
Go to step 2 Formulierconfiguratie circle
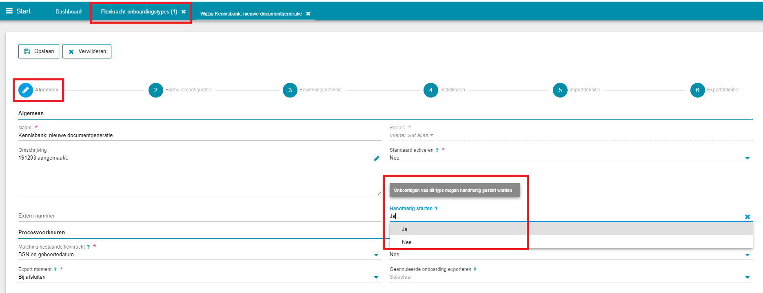[x=156, y=90]
